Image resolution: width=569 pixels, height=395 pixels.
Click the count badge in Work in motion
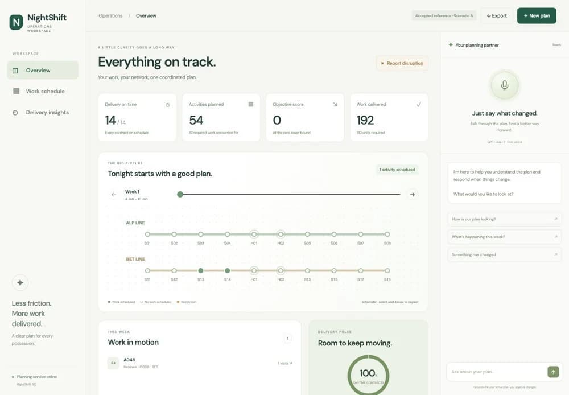click(x=288, y=339)
